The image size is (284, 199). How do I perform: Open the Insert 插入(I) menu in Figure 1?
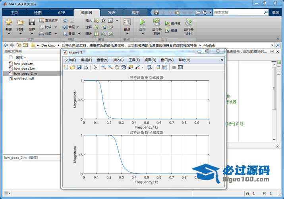click(x=118, y=60)
